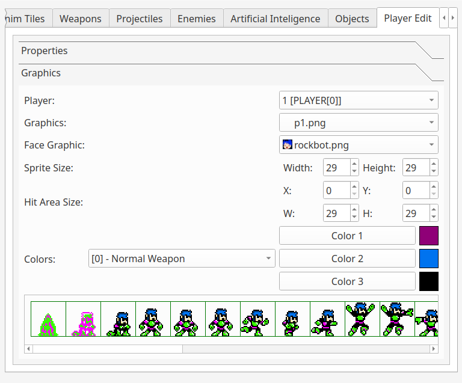Select the eighth small-step sprite frame

[x=292, y=319]
